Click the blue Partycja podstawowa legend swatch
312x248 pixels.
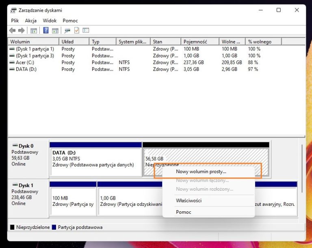pos(54,227)
